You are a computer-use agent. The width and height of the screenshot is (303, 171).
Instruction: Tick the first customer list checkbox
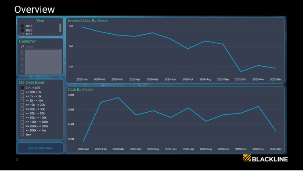pos(22,51)
